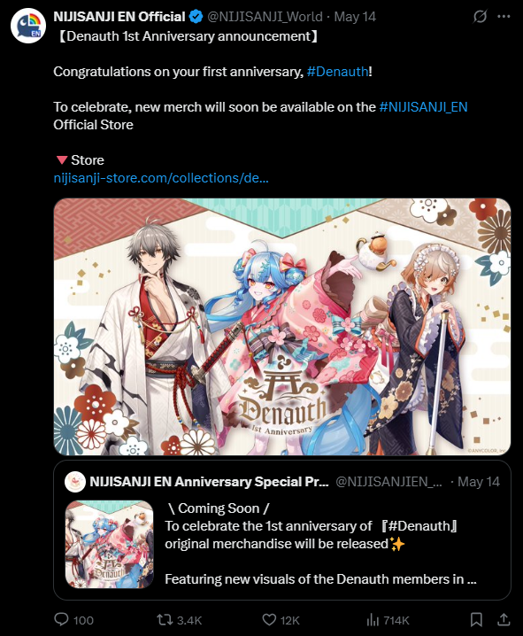Open the NIJISANJI EN Official display name
The image size is (523, 636).
tap(119, 17)
